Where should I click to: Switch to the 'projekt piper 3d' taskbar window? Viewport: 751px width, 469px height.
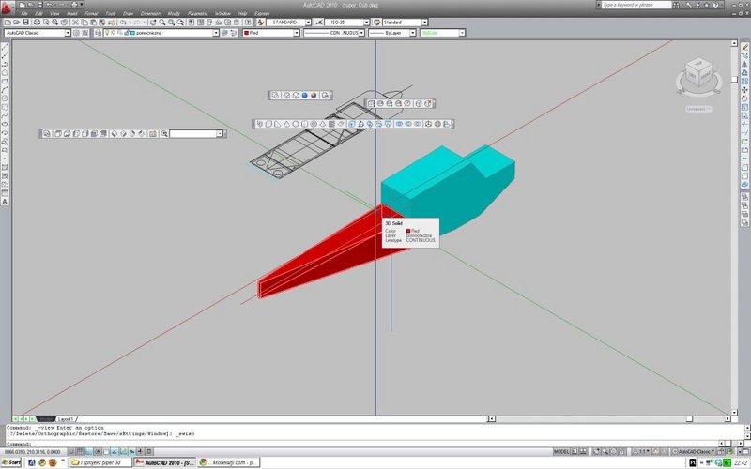click(101, 462)
